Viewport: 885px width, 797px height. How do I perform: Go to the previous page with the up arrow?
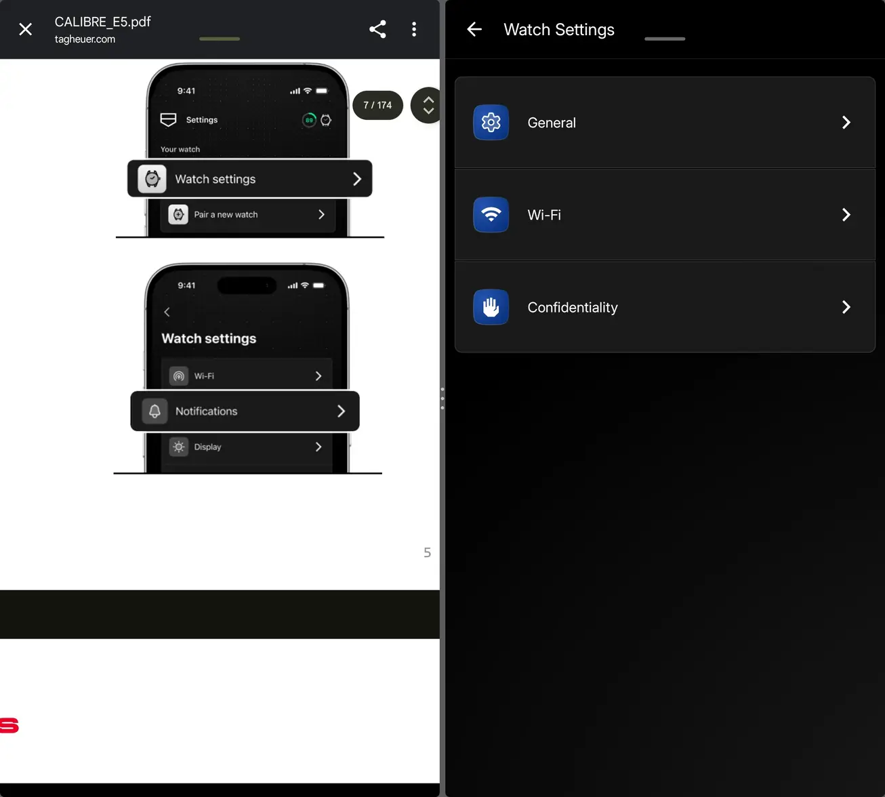[428, 99]
